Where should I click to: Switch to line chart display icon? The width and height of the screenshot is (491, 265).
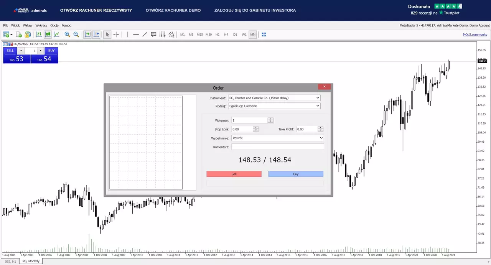coord(57,35)
